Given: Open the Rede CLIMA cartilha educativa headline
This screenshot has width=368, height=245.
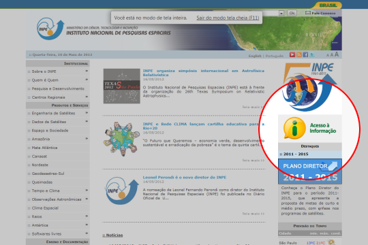Looking at the screenshot, I should click(204, 126).
